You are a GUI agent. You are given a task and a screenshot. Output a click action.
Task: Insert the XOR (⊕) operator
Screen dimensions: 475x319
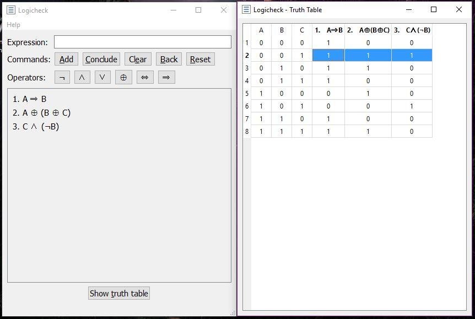click(x=123, y=78)
